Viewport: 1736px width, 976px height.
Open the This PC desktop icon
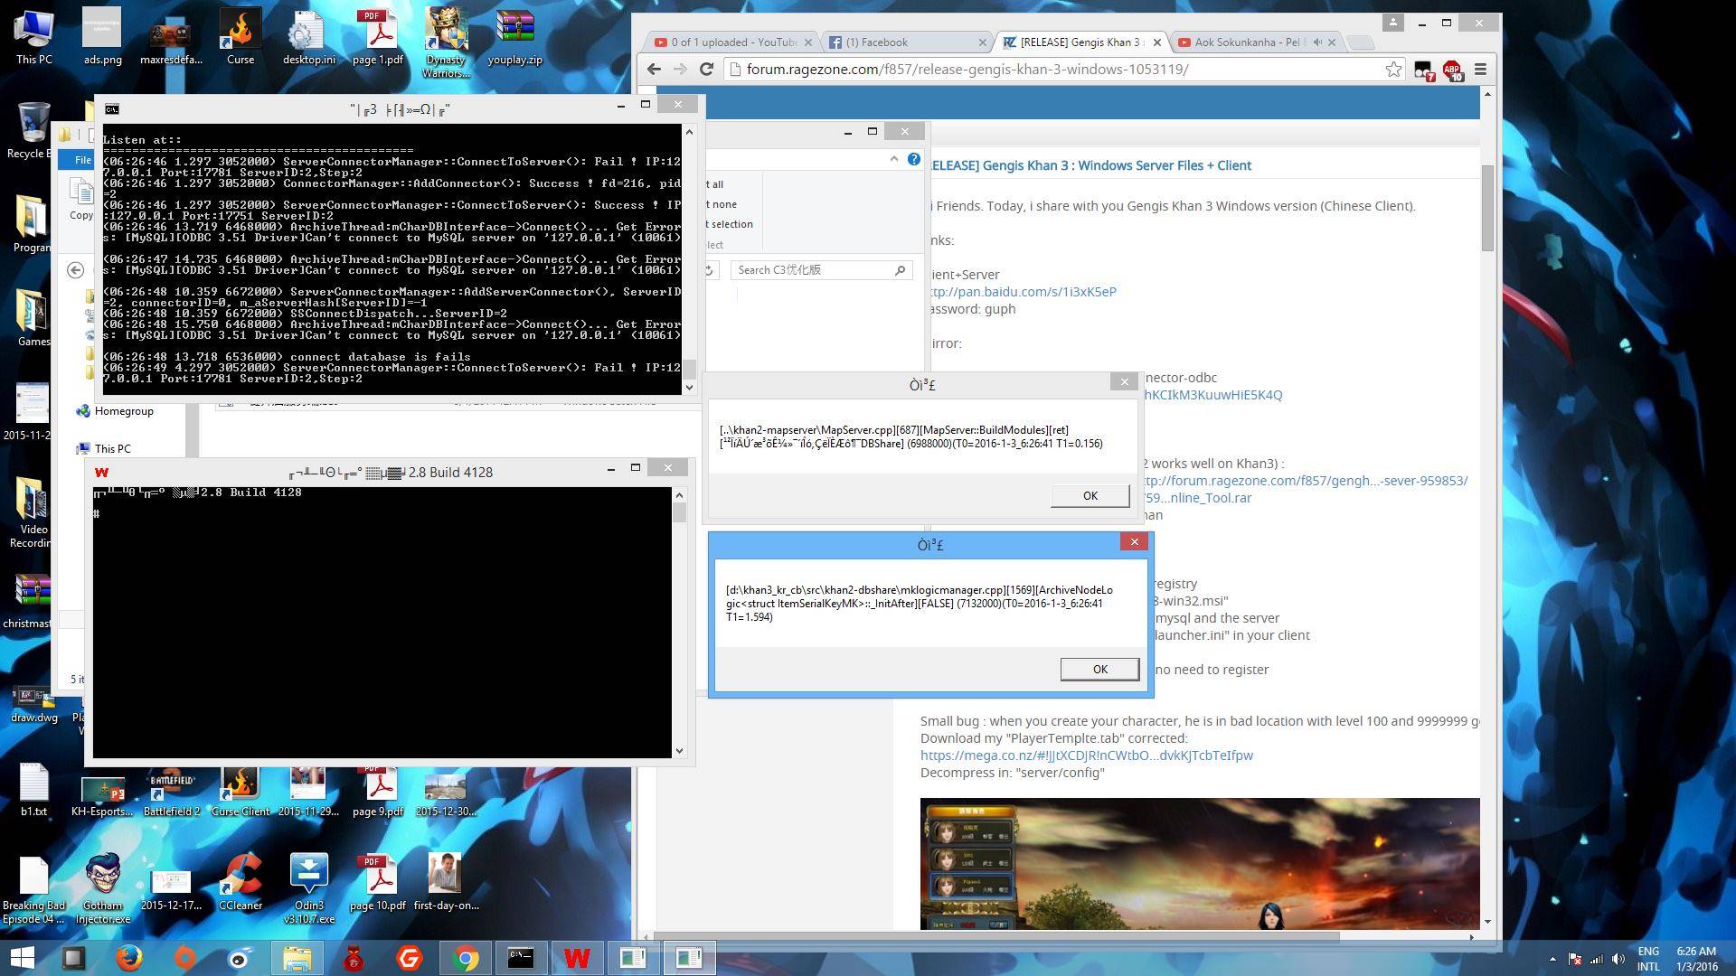tap(33, 36)
